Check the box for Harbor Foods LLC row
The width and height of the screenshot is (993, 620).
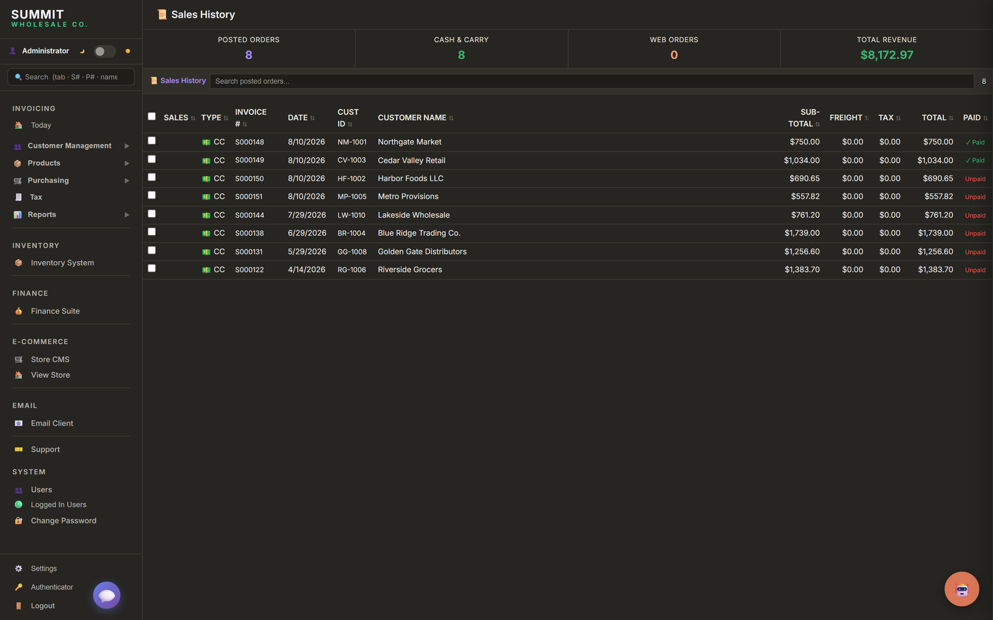(x=151, y=177)
